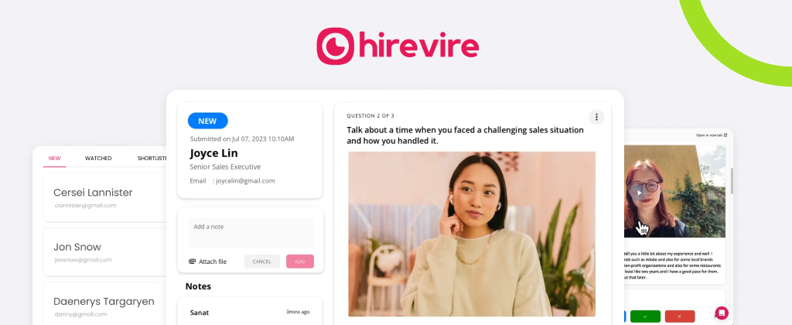Open Daenerys Targaryen candidate entry
Image resolution: width=792 pixels, height=325 pixels.
[104, 304]
